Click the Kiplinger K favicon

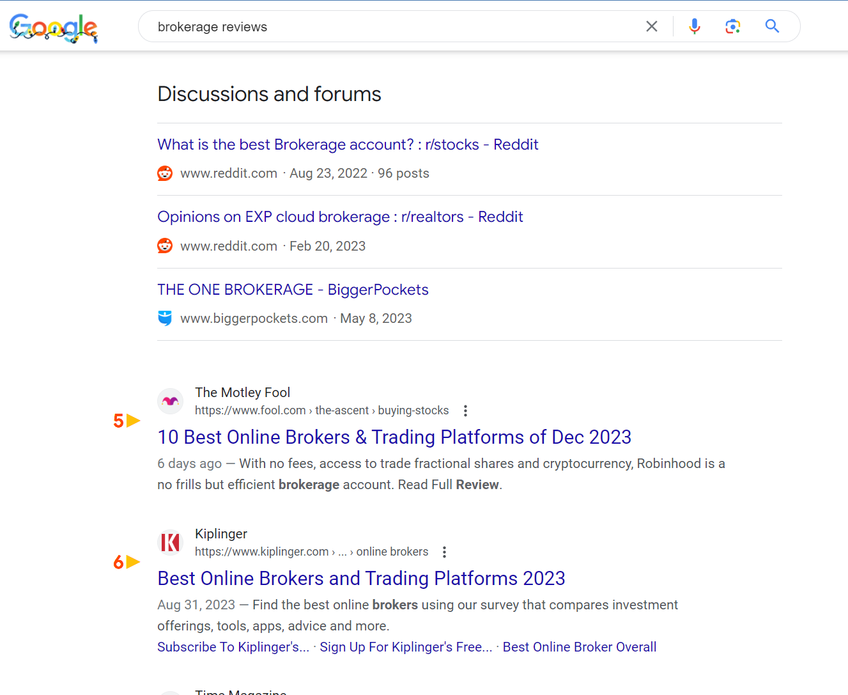point(171,543)
